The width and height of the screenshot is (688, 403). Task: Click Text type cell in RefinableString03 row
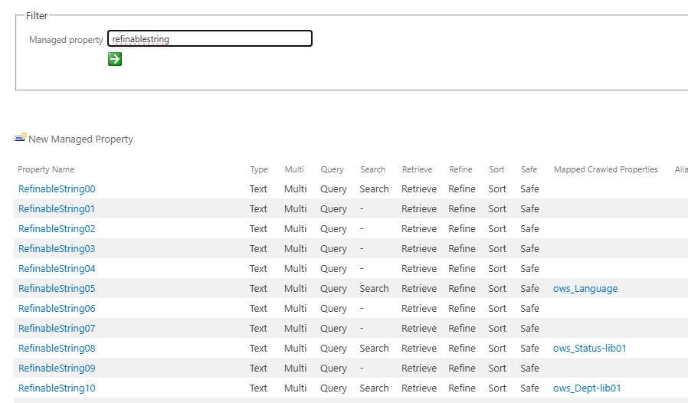click(258, 248)
